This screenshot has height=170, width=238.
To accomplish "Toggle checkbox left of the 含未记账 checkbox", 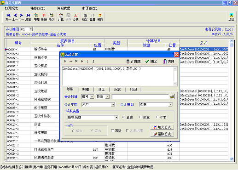I will [112, 130].
